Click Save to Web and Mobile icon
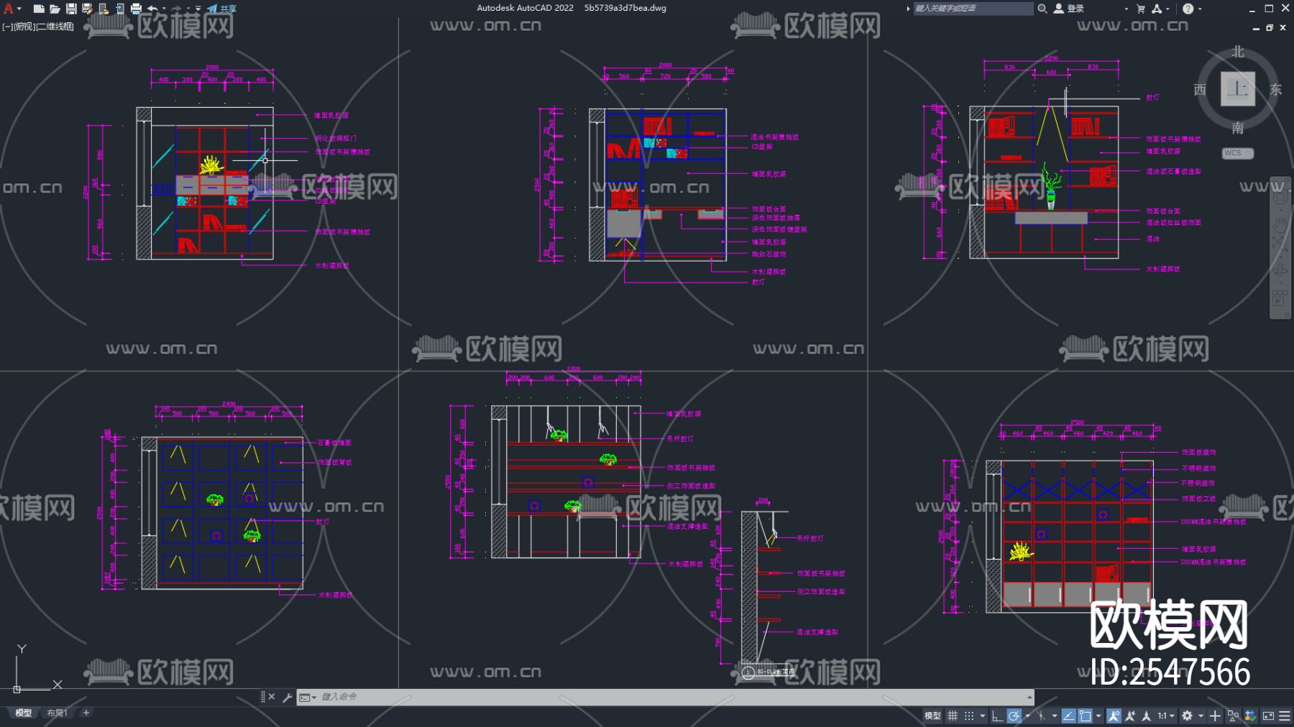The width and height of the screenshot is (1294, 727). click(119, 9)
